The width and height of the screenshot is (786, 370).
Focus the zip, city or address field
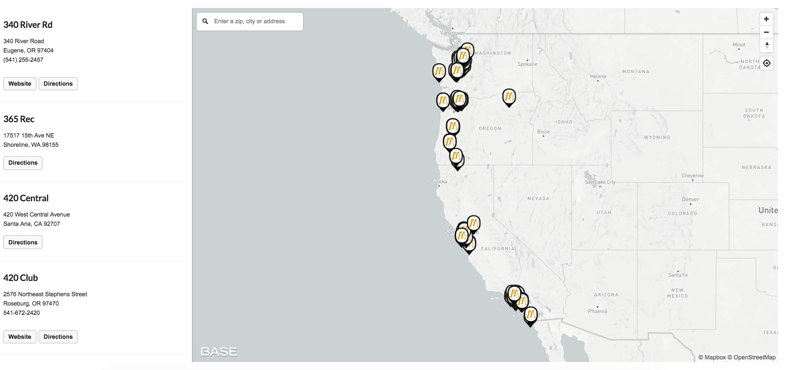249,22
